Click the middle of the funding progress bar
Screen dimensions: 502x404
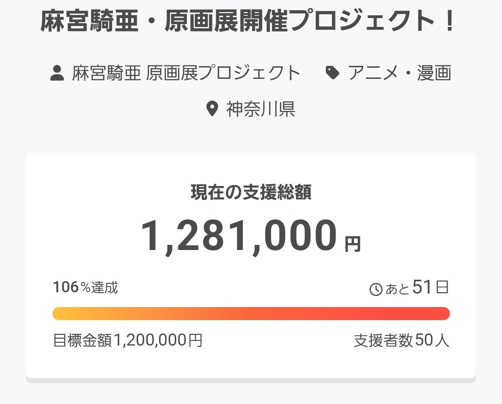coord(251,313)
